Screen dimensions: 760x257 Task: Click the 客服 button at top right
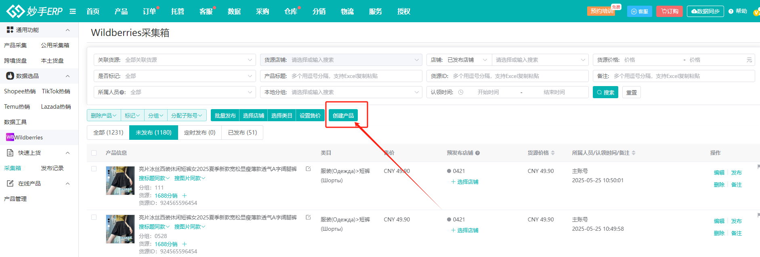click(x=640, y=11)
